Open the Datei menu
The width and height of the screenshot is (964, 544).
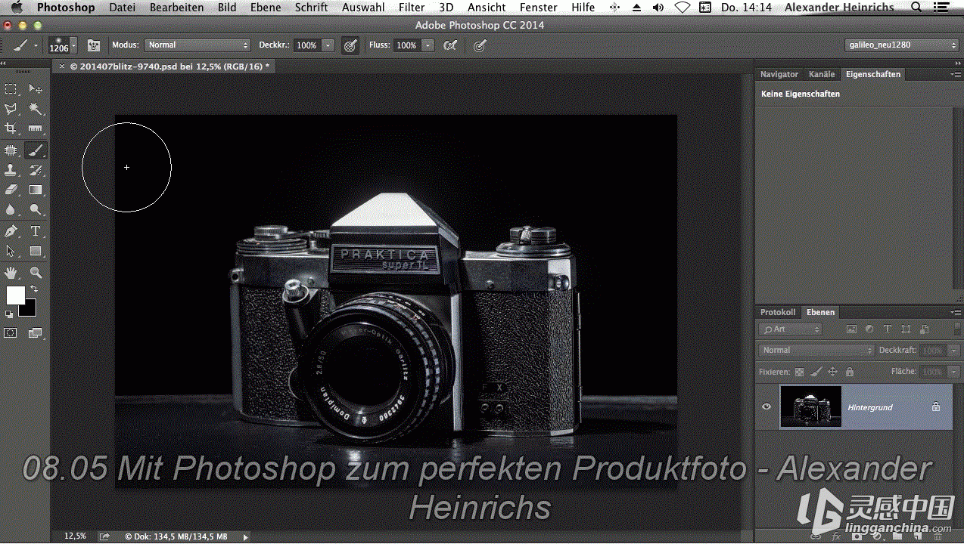[123, 8]
